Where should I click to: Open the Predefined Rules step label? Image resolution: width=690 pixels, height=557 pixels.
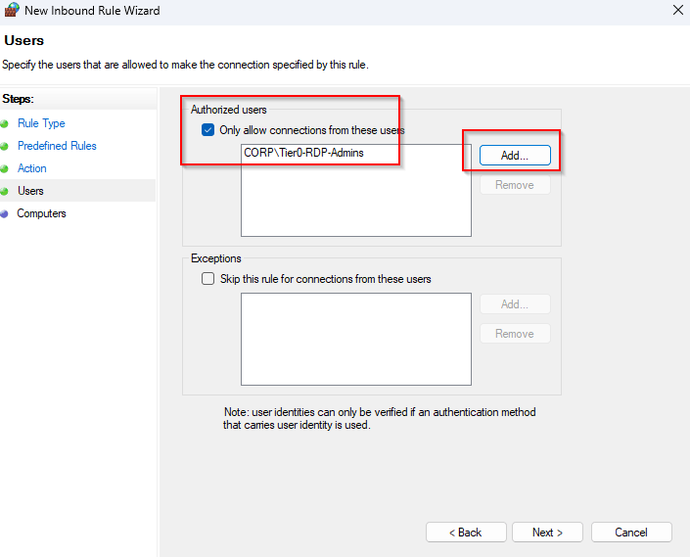[x=57, y=146]
